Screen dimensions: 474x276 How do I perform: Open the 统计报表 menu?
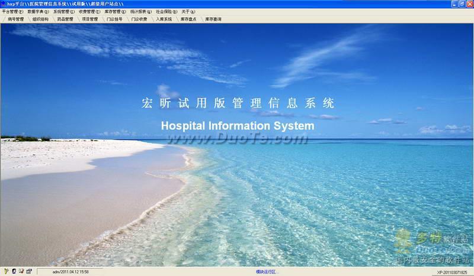[141, 11]
